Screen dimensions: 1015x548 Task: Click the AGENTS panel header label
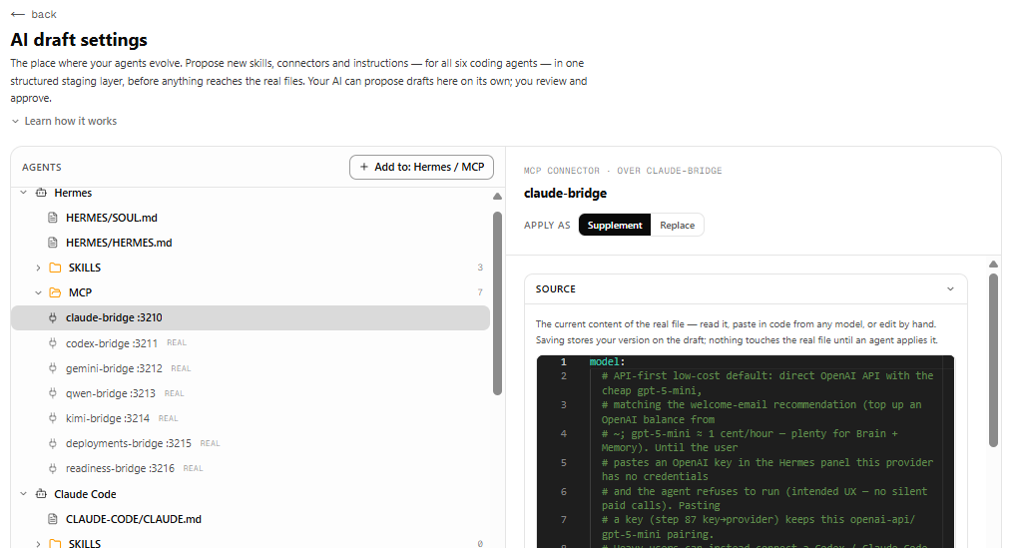point(42,167)
